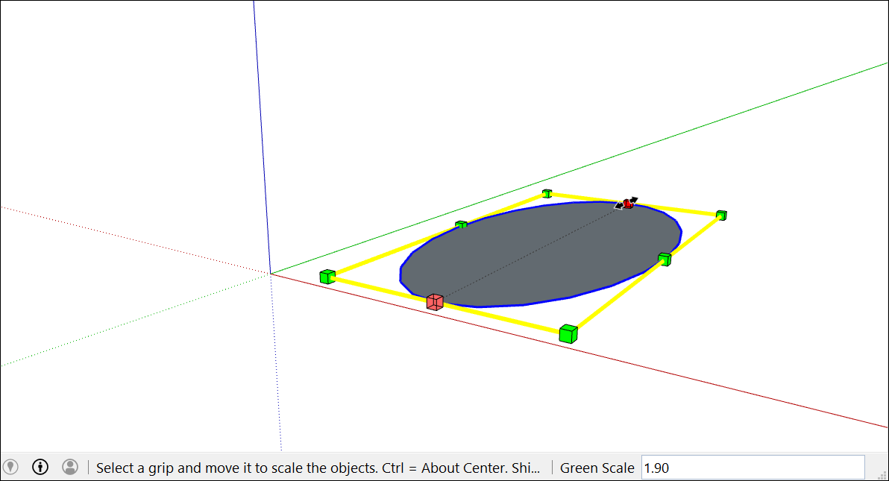
Task: Click the sign-in account icon
Action: [69, 467]
